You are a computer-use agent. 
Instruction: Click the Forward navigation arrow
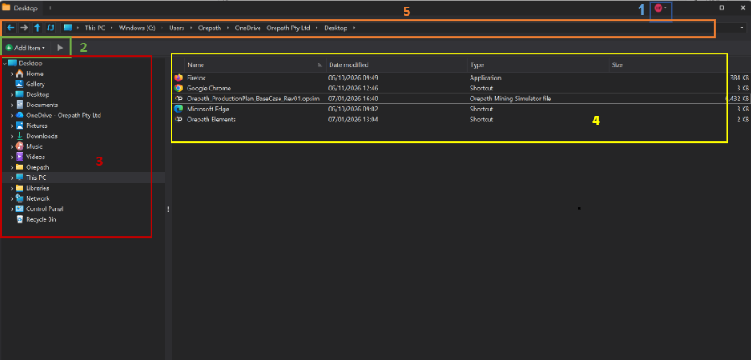(x=23, y=28)
